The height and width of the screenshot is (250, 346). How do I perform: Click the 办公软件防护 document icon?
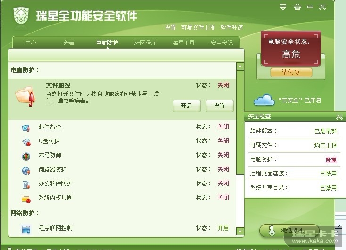click(x=26, y=184)
